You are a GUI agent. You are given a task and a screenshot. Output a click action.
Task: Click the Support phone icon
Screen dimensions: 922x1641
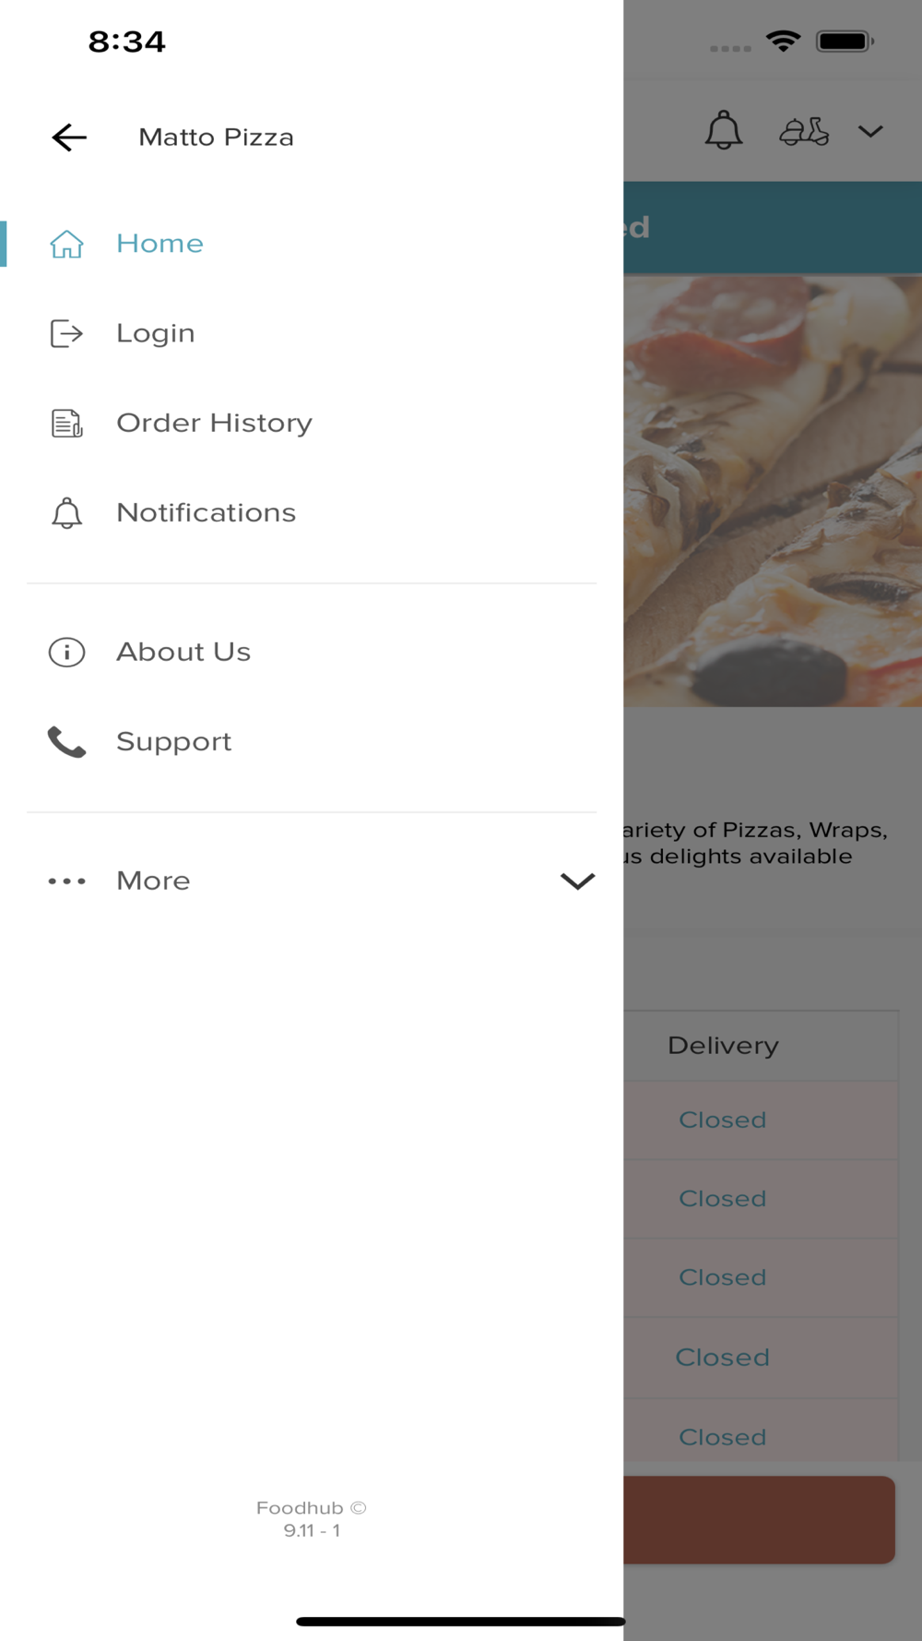[x=66, y=742]
